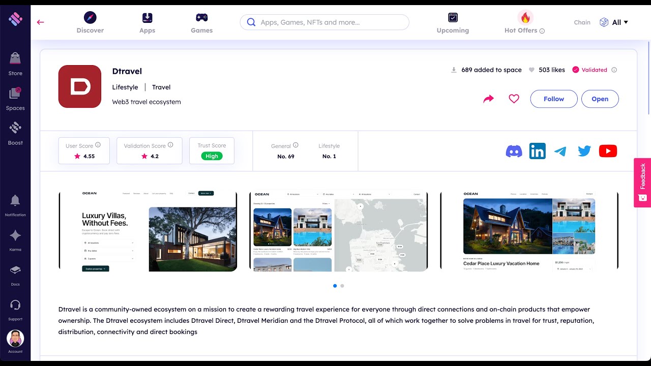Screen dimensions: 651x366
Task: Go back with the pink arrow
Action: tap(41, 22)
